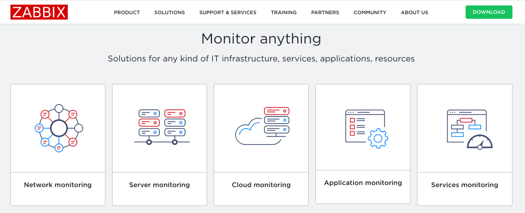Click the network nodes diagram icon
Viewport: 525px width, 213px height.
click(x=59, y=128)
